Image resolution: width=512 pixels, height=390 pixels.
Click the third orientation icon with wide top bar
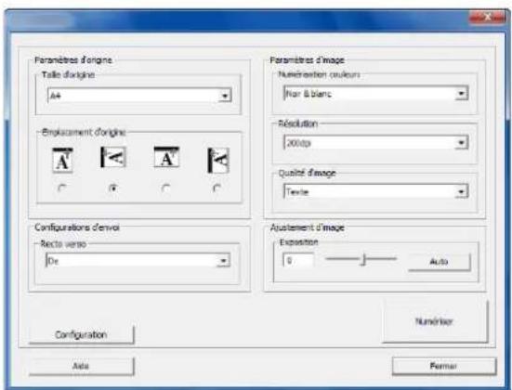(x=166, y=157)
